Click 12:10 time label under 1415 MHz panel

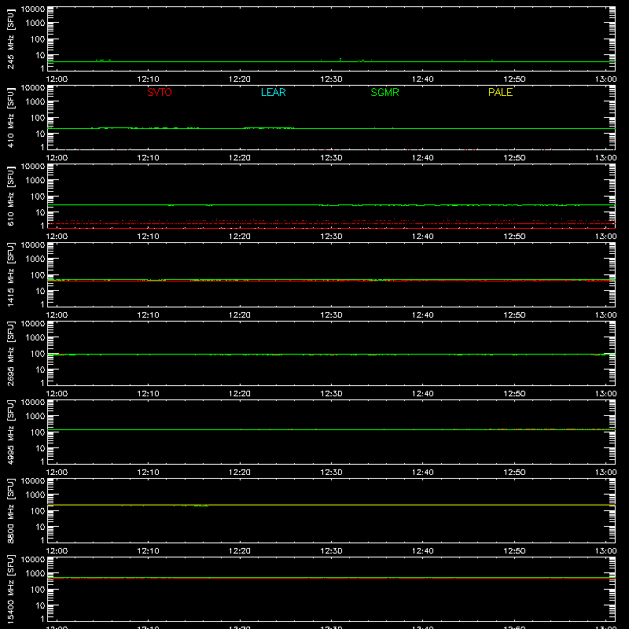[x=148, y=315]
